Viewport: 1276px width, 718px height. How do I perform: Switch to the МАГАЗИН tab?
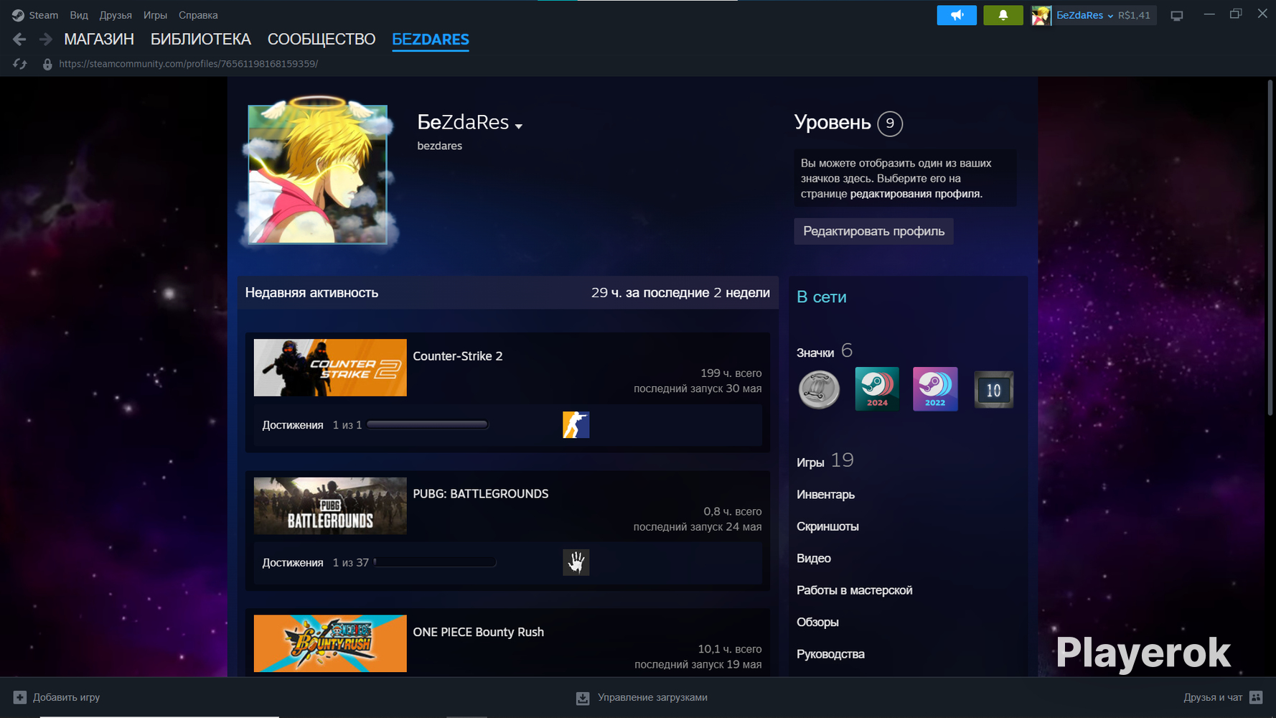coord(99,39)
